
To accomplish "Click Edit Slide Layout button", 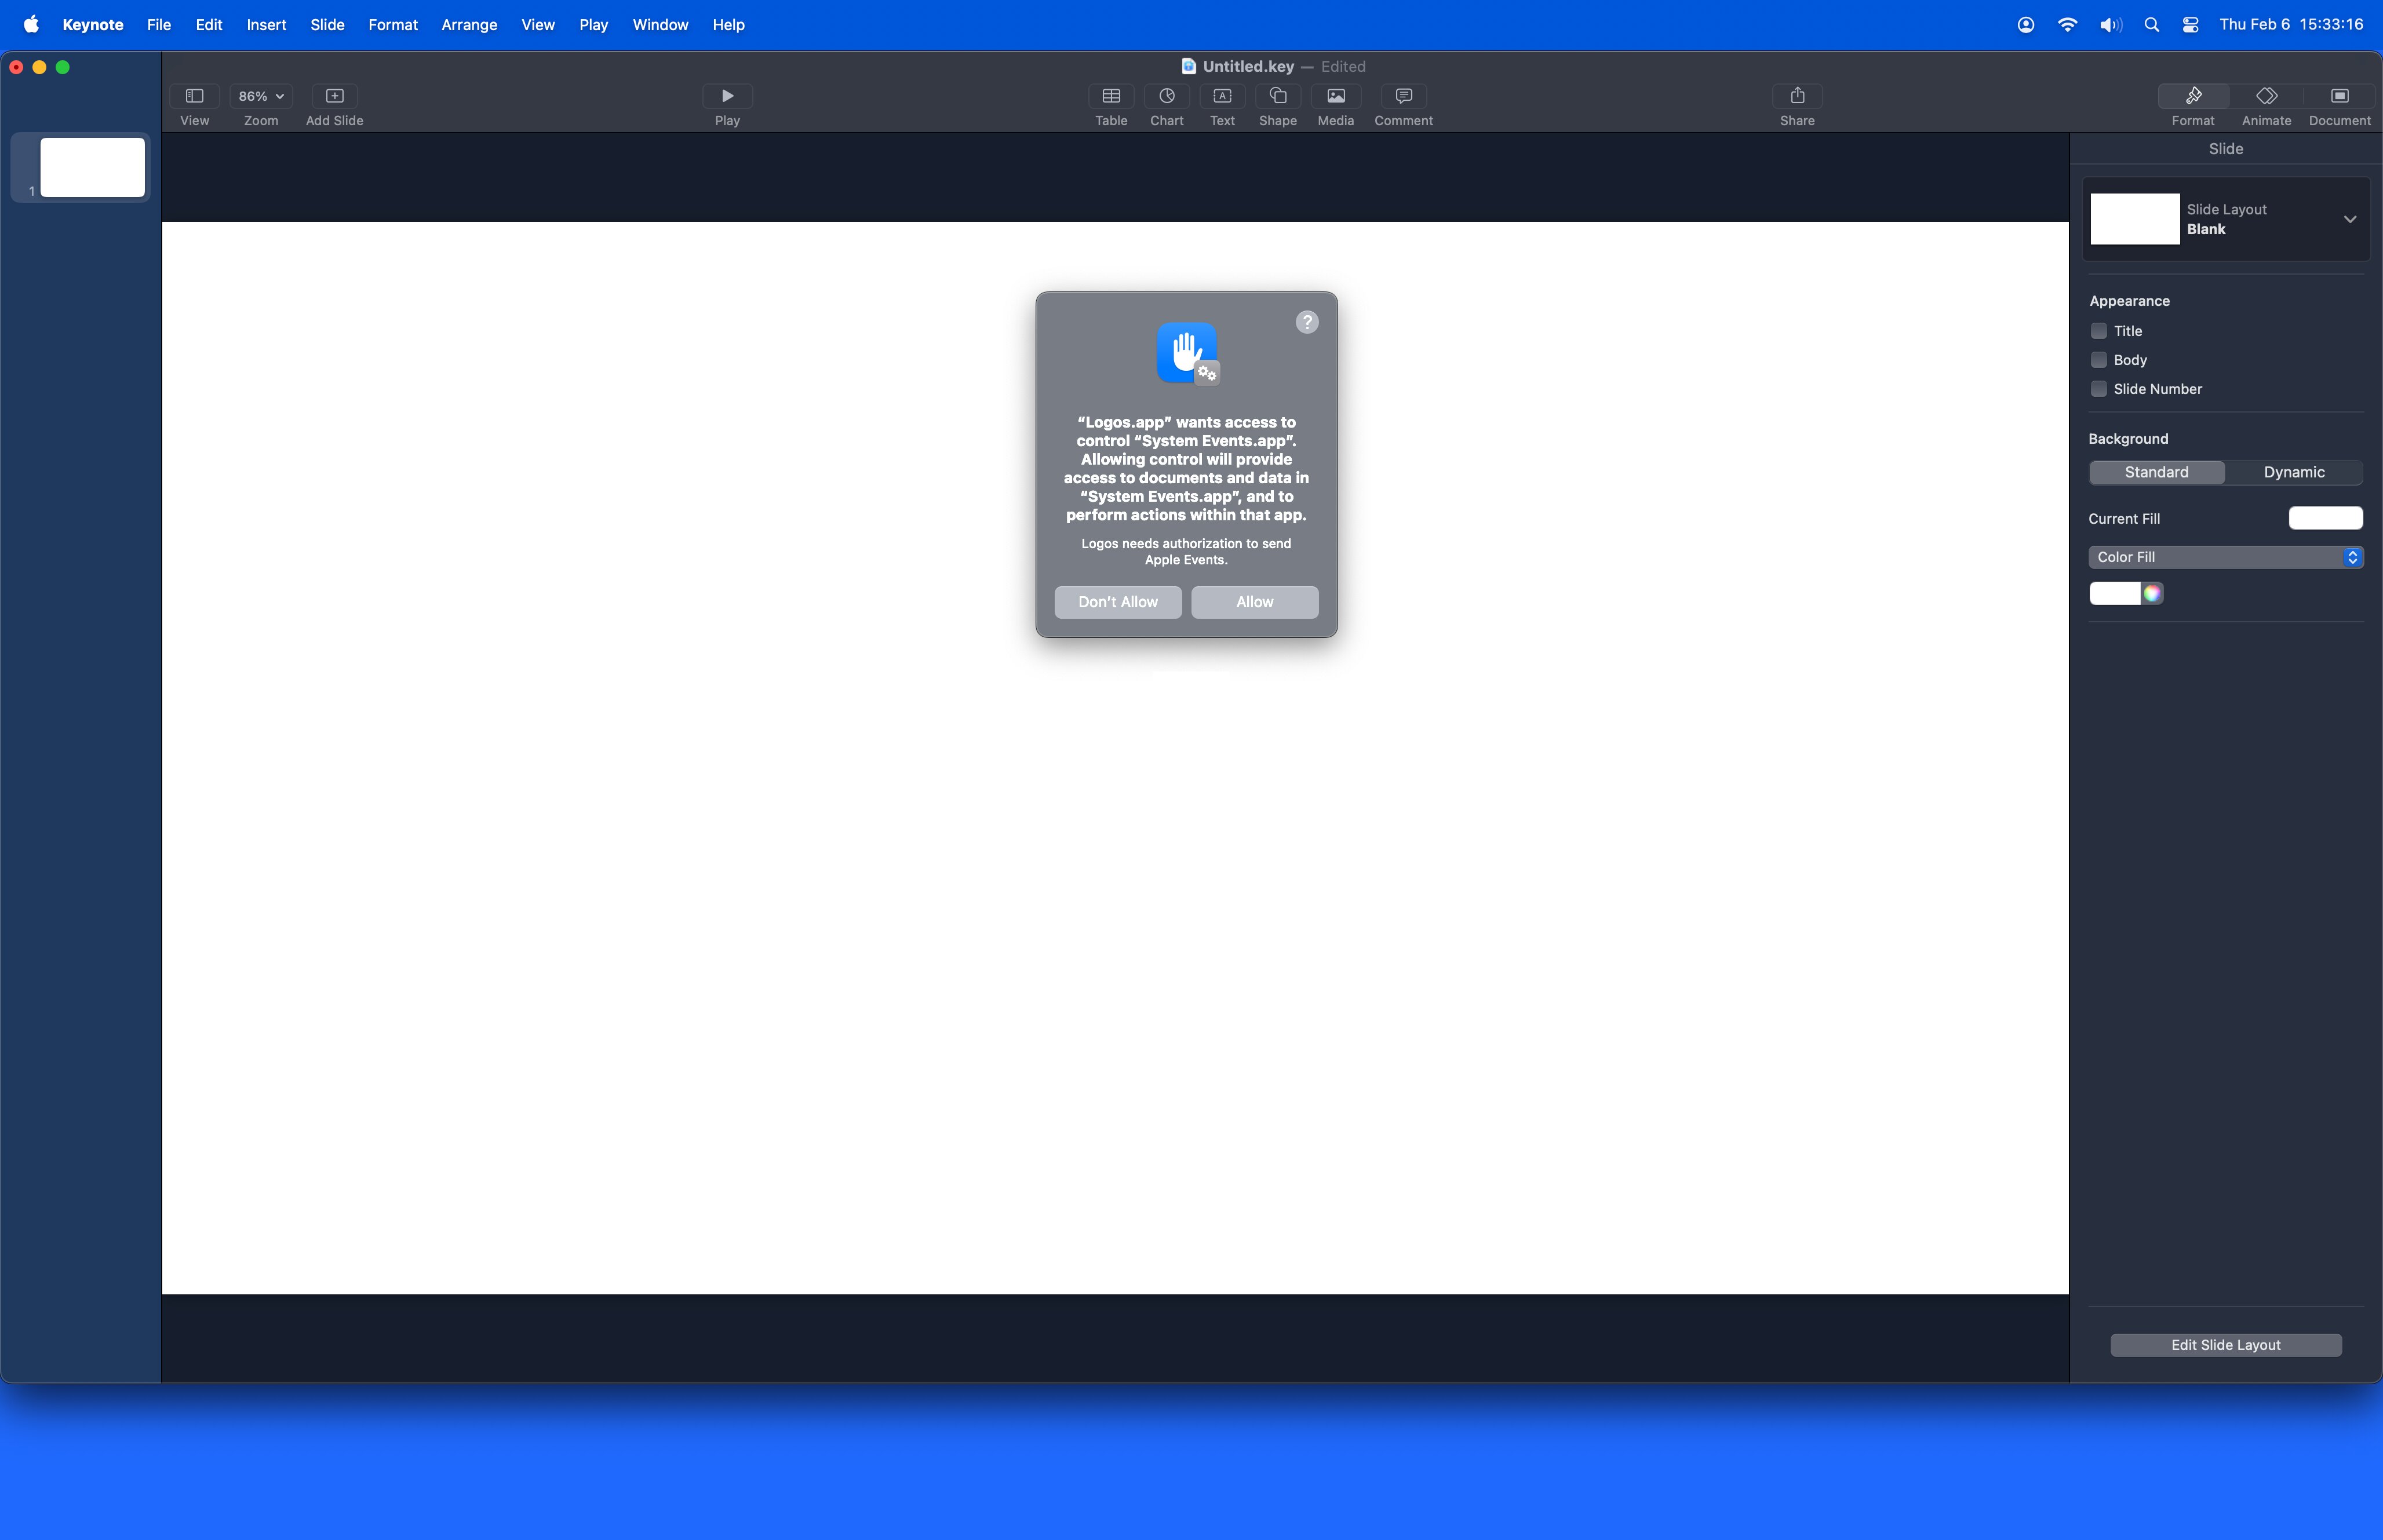I will (2226, 1345).
